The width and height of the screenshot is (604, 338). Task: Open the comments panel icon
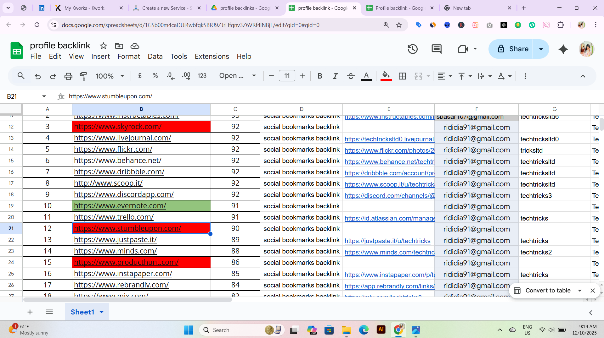pyautogui.click(x=436, y=49)
